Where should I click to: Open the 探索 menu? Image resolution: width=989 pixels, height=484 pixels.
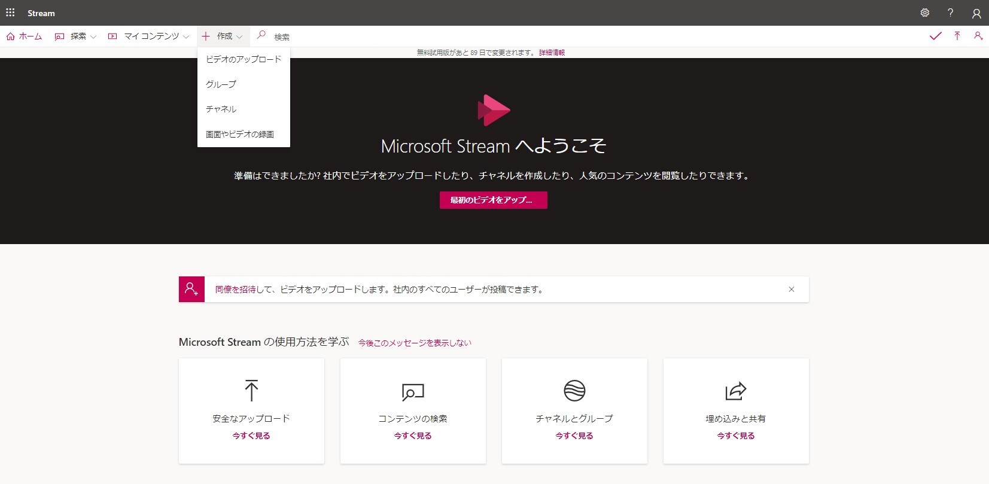78,36
